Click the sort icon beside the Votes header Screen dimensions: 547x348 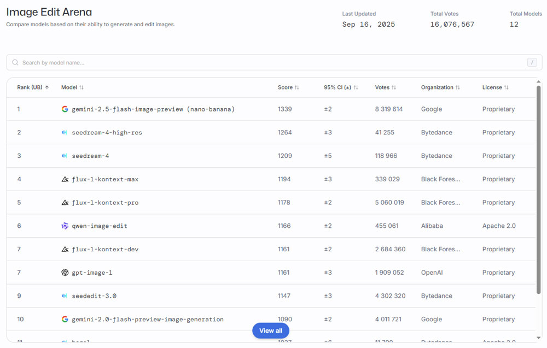394,87
